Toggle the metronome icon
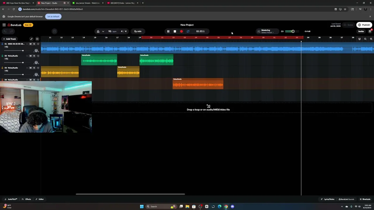This screenshot has width=374, height=210. coord(98,32)
